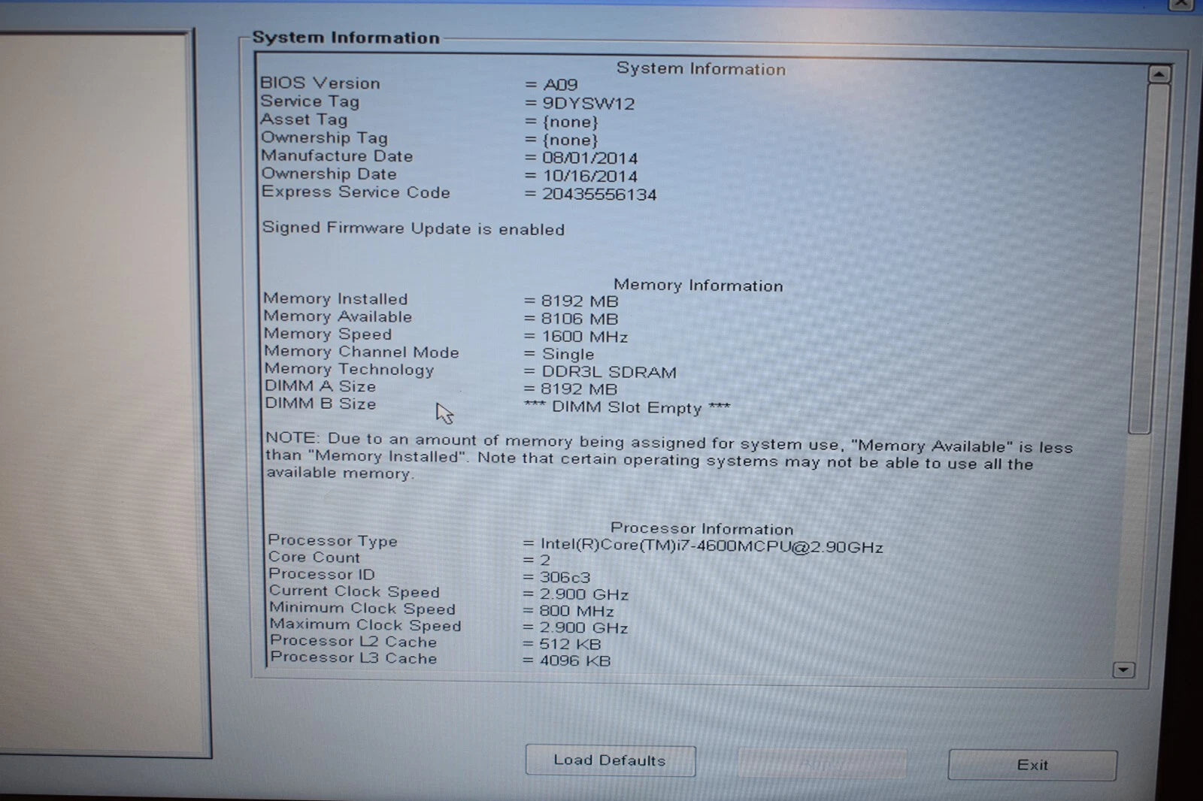
Task: Select Processor ID value 306c3
Action: click(x=565, y=578)
